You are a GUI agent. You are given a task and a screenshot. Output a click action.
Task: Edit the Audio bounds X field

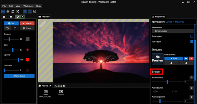(x=163, y=91)
